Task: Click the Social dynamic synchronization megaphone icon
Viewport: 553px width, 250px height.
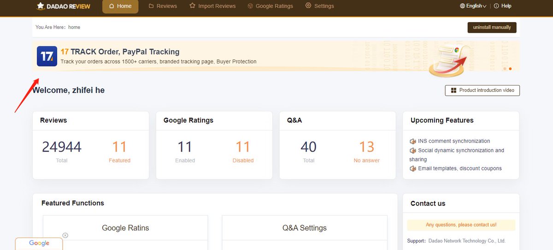Action: click(x=413, y=150)
